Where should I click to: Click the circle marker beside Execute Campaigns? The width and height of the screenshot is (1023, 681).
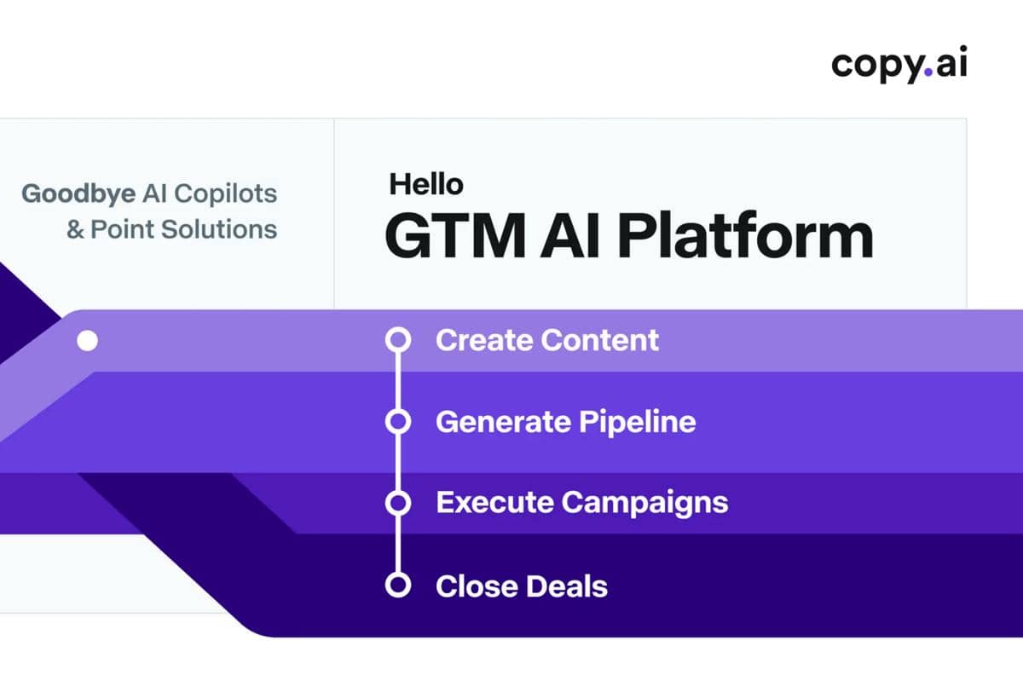point(397,503)
